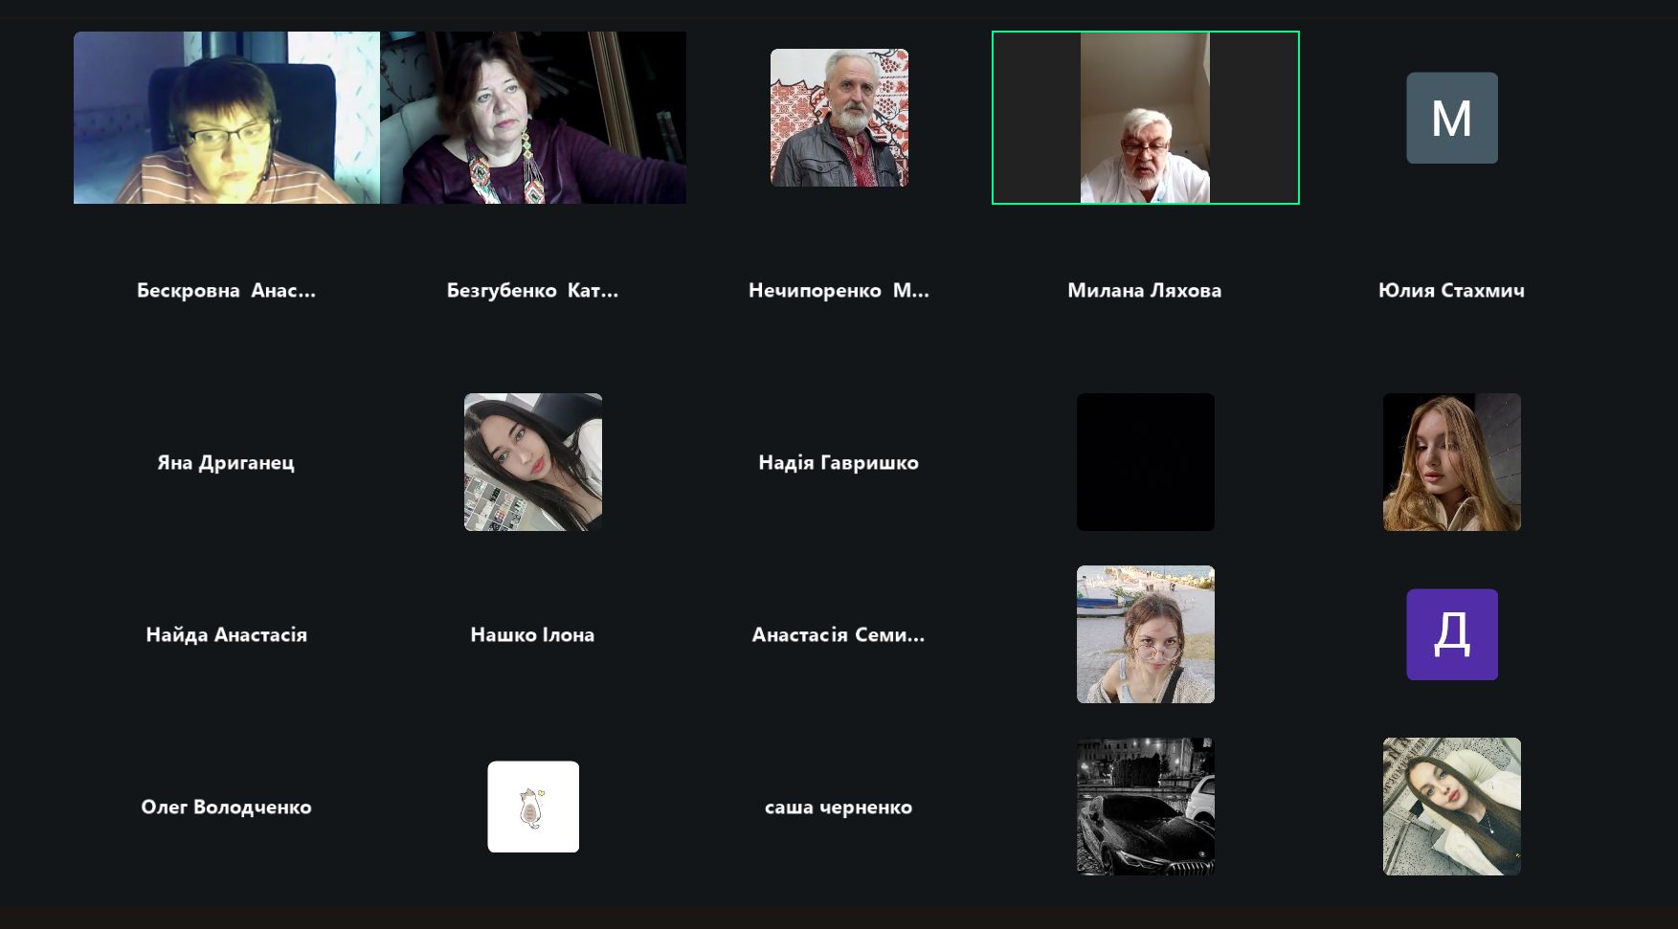
Task: Select the Найда Анастасія participant tile
Action: point(226,634)
